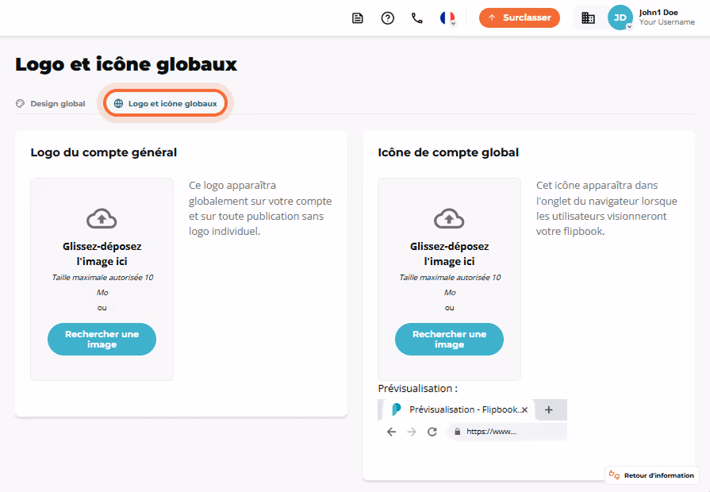Select the Logo et icône globaux tab

click(165, 103)
